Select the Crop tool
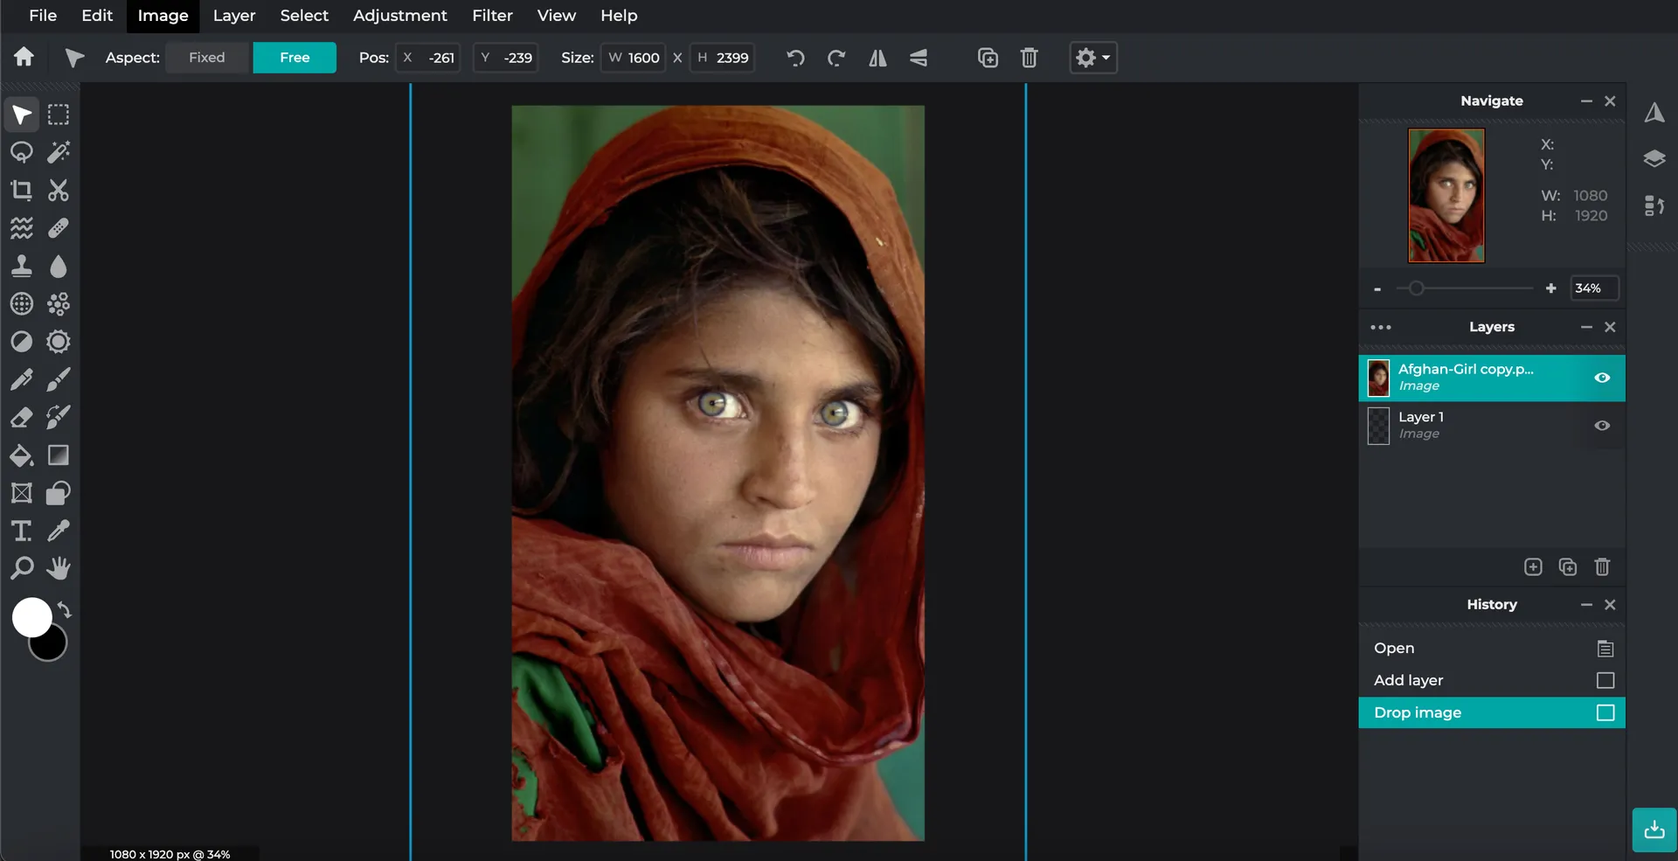Image resolution: width=1678 pixels, height=861 pixels. (x=21, y=191)
